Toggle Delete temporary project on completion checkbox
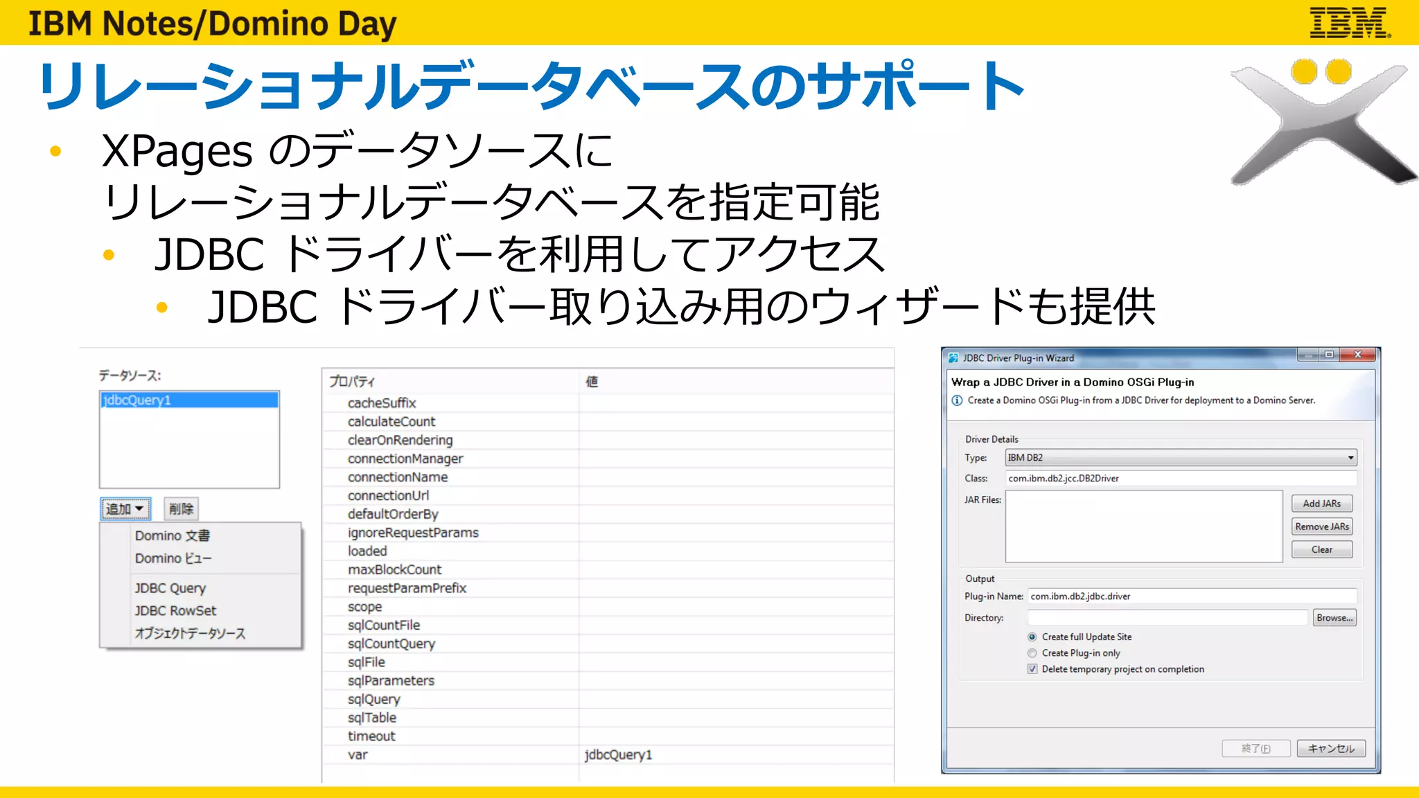 click(1032, 669)
